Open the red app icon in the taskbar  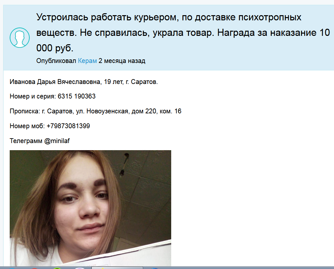(x=35, y=268)
